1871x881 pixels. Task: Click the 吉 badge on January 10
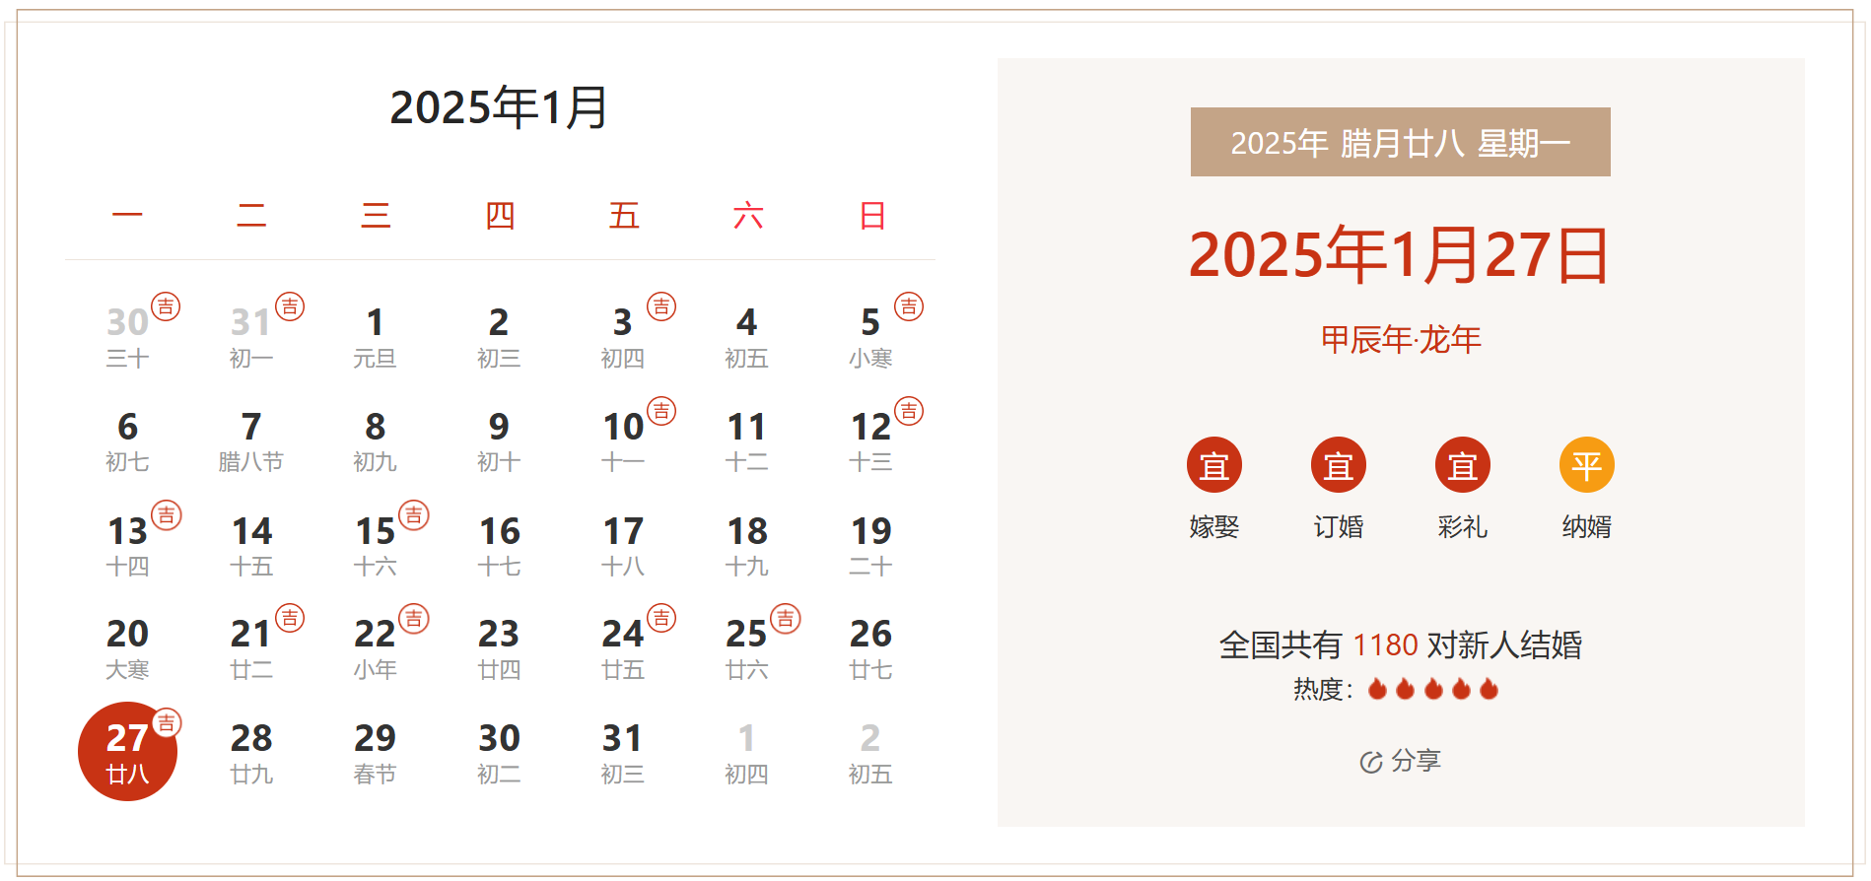tap(661, 411)
